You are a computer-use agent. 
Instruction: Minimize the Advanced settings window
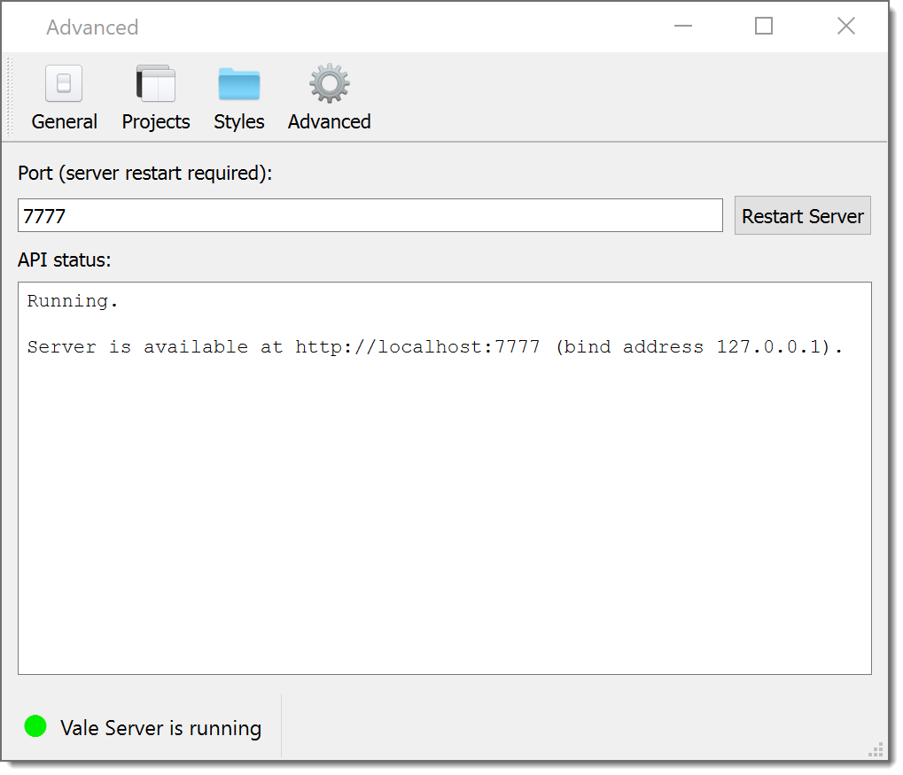point(683,27)
